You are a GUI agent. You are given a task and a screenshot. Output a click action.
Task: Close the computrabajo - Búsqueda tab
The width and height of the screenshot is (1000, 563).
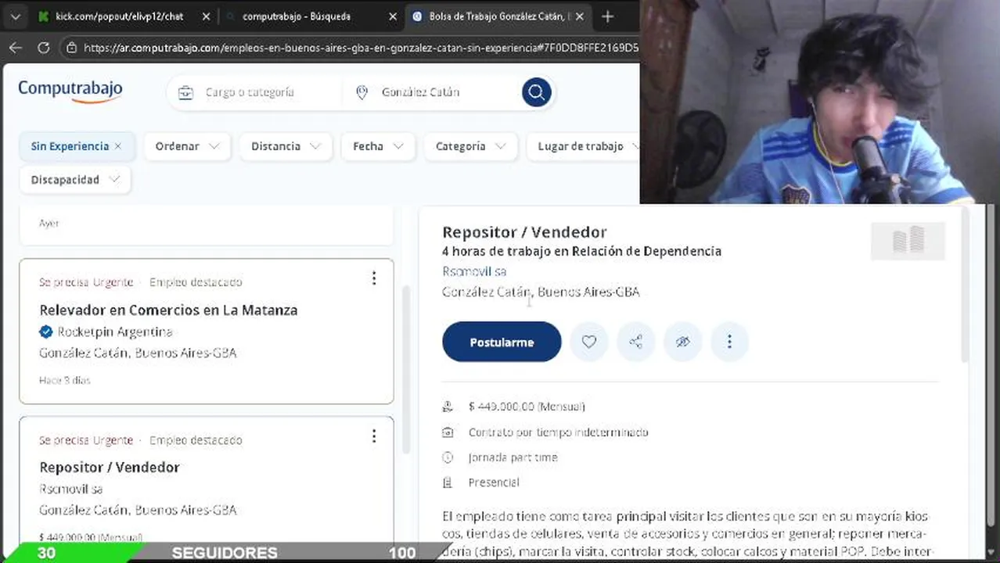click(x=393, y=16)
